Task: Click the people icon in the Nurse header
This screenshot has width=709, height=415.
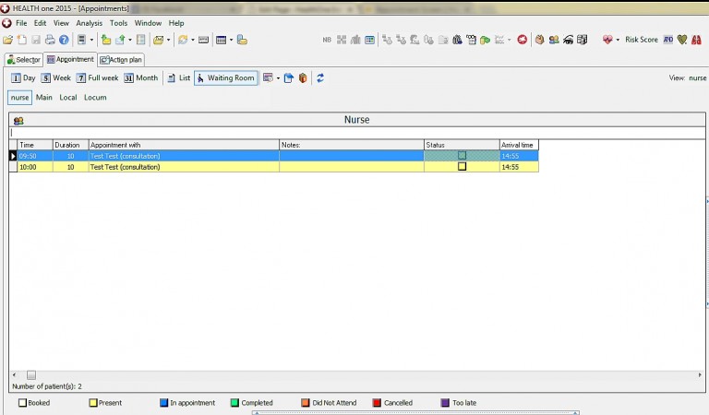Action: click(18, 121)
